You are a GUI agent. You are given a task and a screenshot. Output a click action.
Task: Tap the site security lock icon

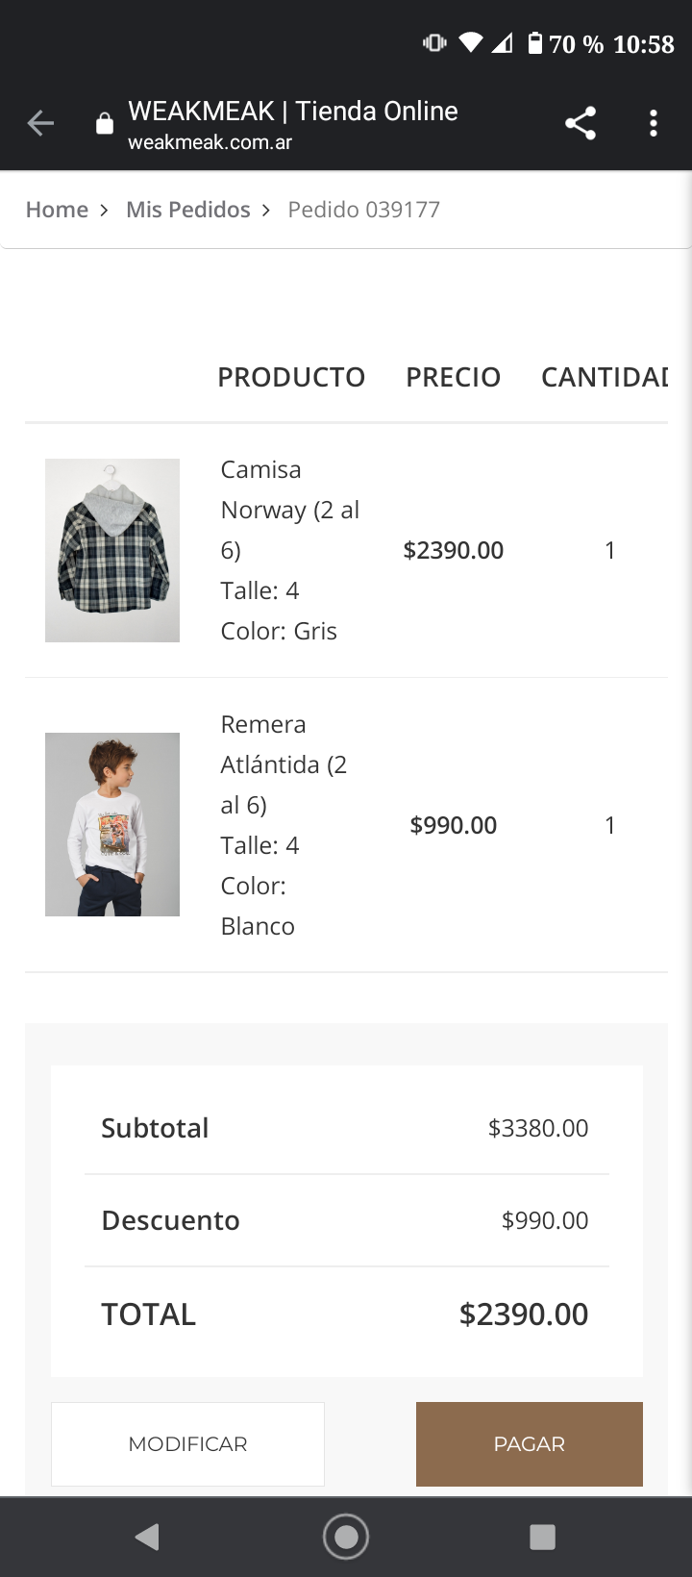105,124
